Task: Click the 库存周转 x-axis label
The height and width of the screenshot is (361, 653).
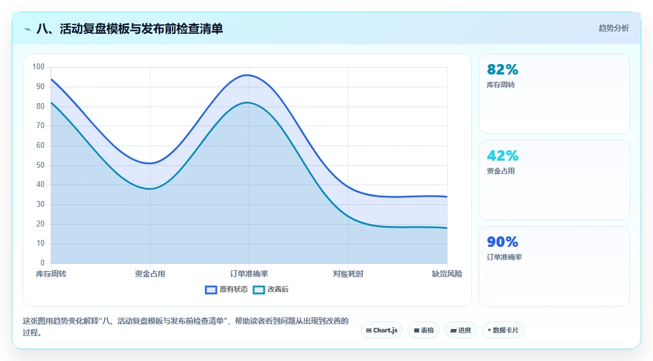Action: [51, 274]
